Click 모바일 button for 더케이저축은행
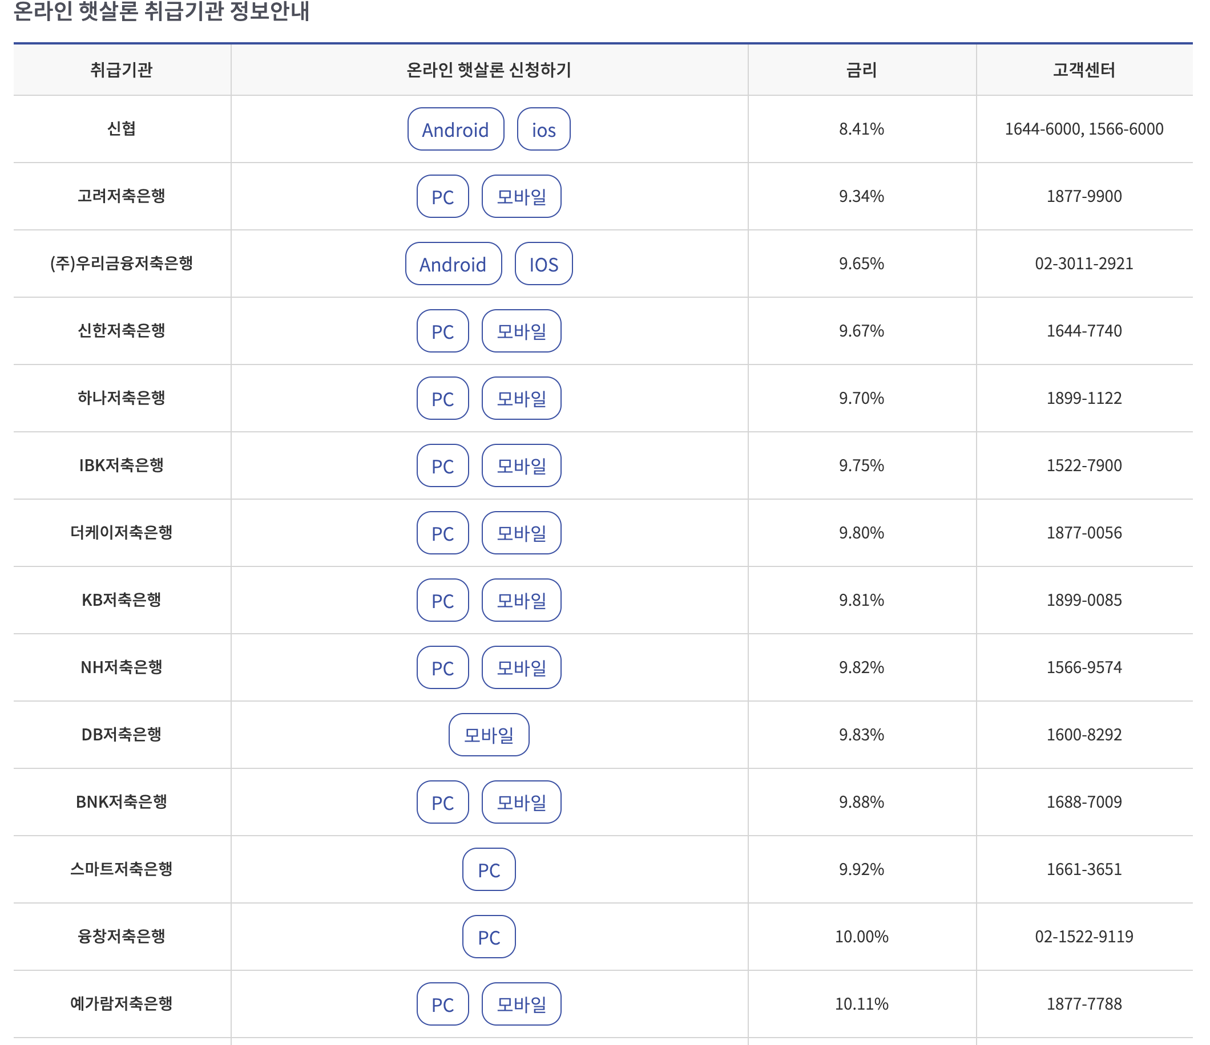This screenshot has width=1210, height=1045. click(x=521, y=533)
